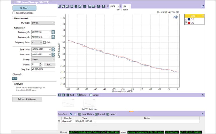Click the Export data sets icon

pyautogui.click(x=108, y=114)
